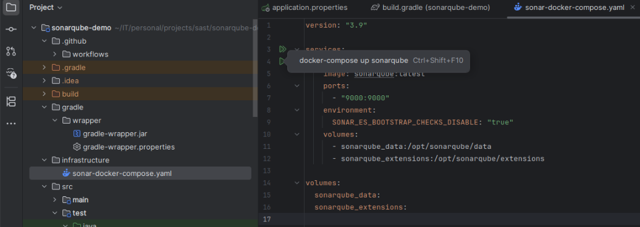Click the sonarqube_extensions: entry on line 16
The height and width of the screenshot is (227, 640).
[361, 207]
